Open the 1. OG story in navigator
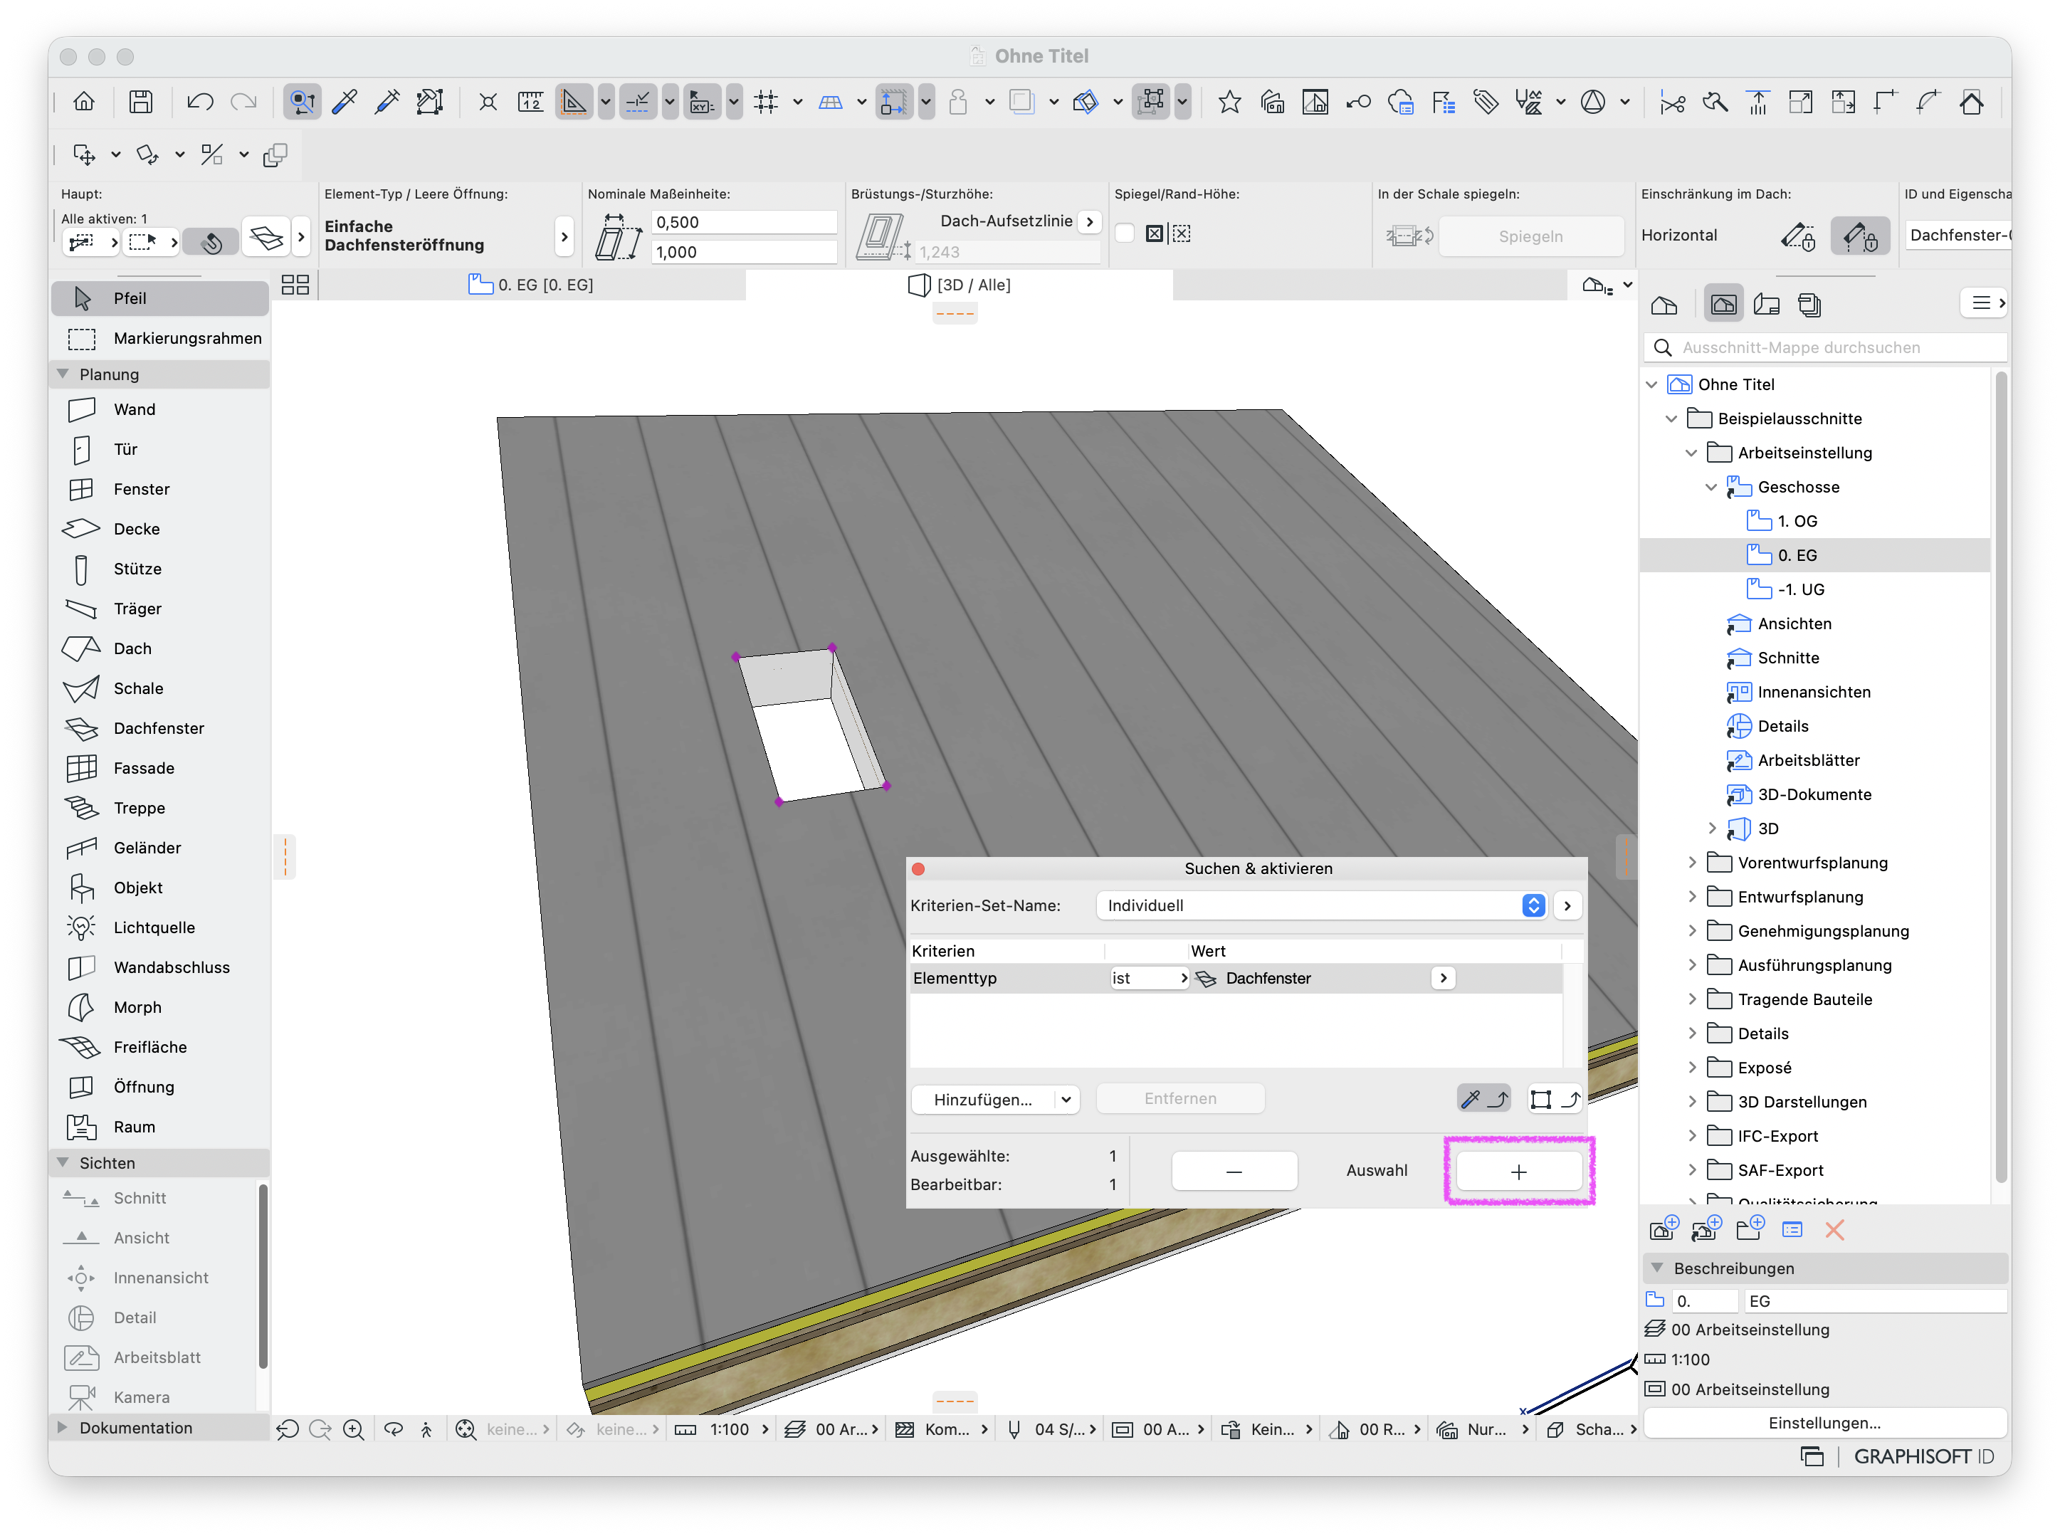Image resolution: width=2060 pixels, height=1536 pixels. (1796, 522)
